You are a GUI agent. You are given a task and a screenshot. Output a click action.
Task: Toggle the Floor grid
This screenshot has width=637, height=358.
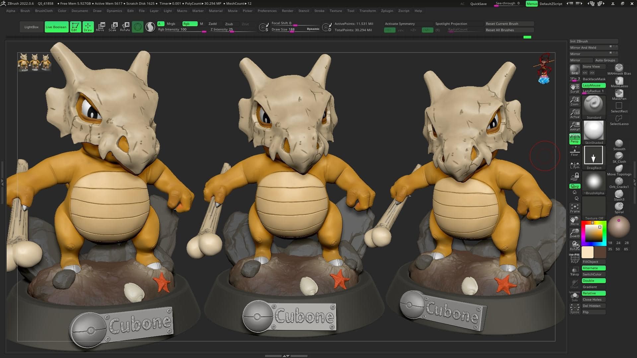(575, 152)
